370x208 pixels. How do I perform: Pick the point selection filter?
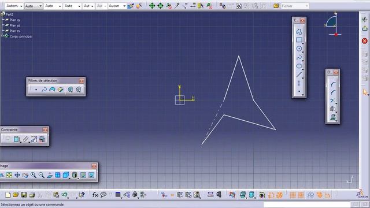(36, 90)
